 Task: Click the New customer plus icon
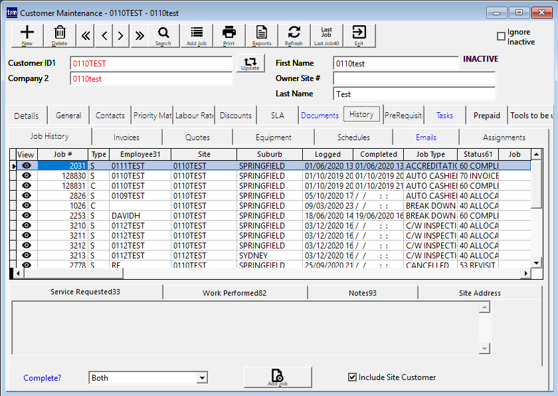pos(27,35)
